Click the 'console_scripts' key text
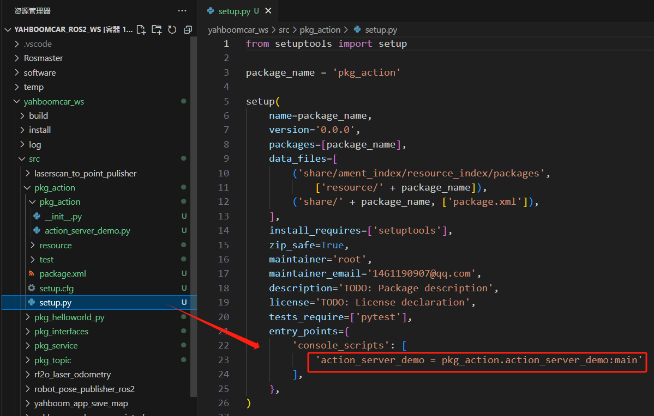Screen dimensions: 654x416 [340, 345]
